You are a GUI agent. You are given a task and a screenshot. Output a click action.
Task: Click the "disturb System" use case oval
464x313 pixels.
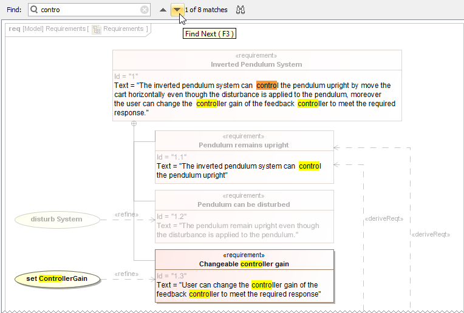pyautogui.click(x=57, y=219)
